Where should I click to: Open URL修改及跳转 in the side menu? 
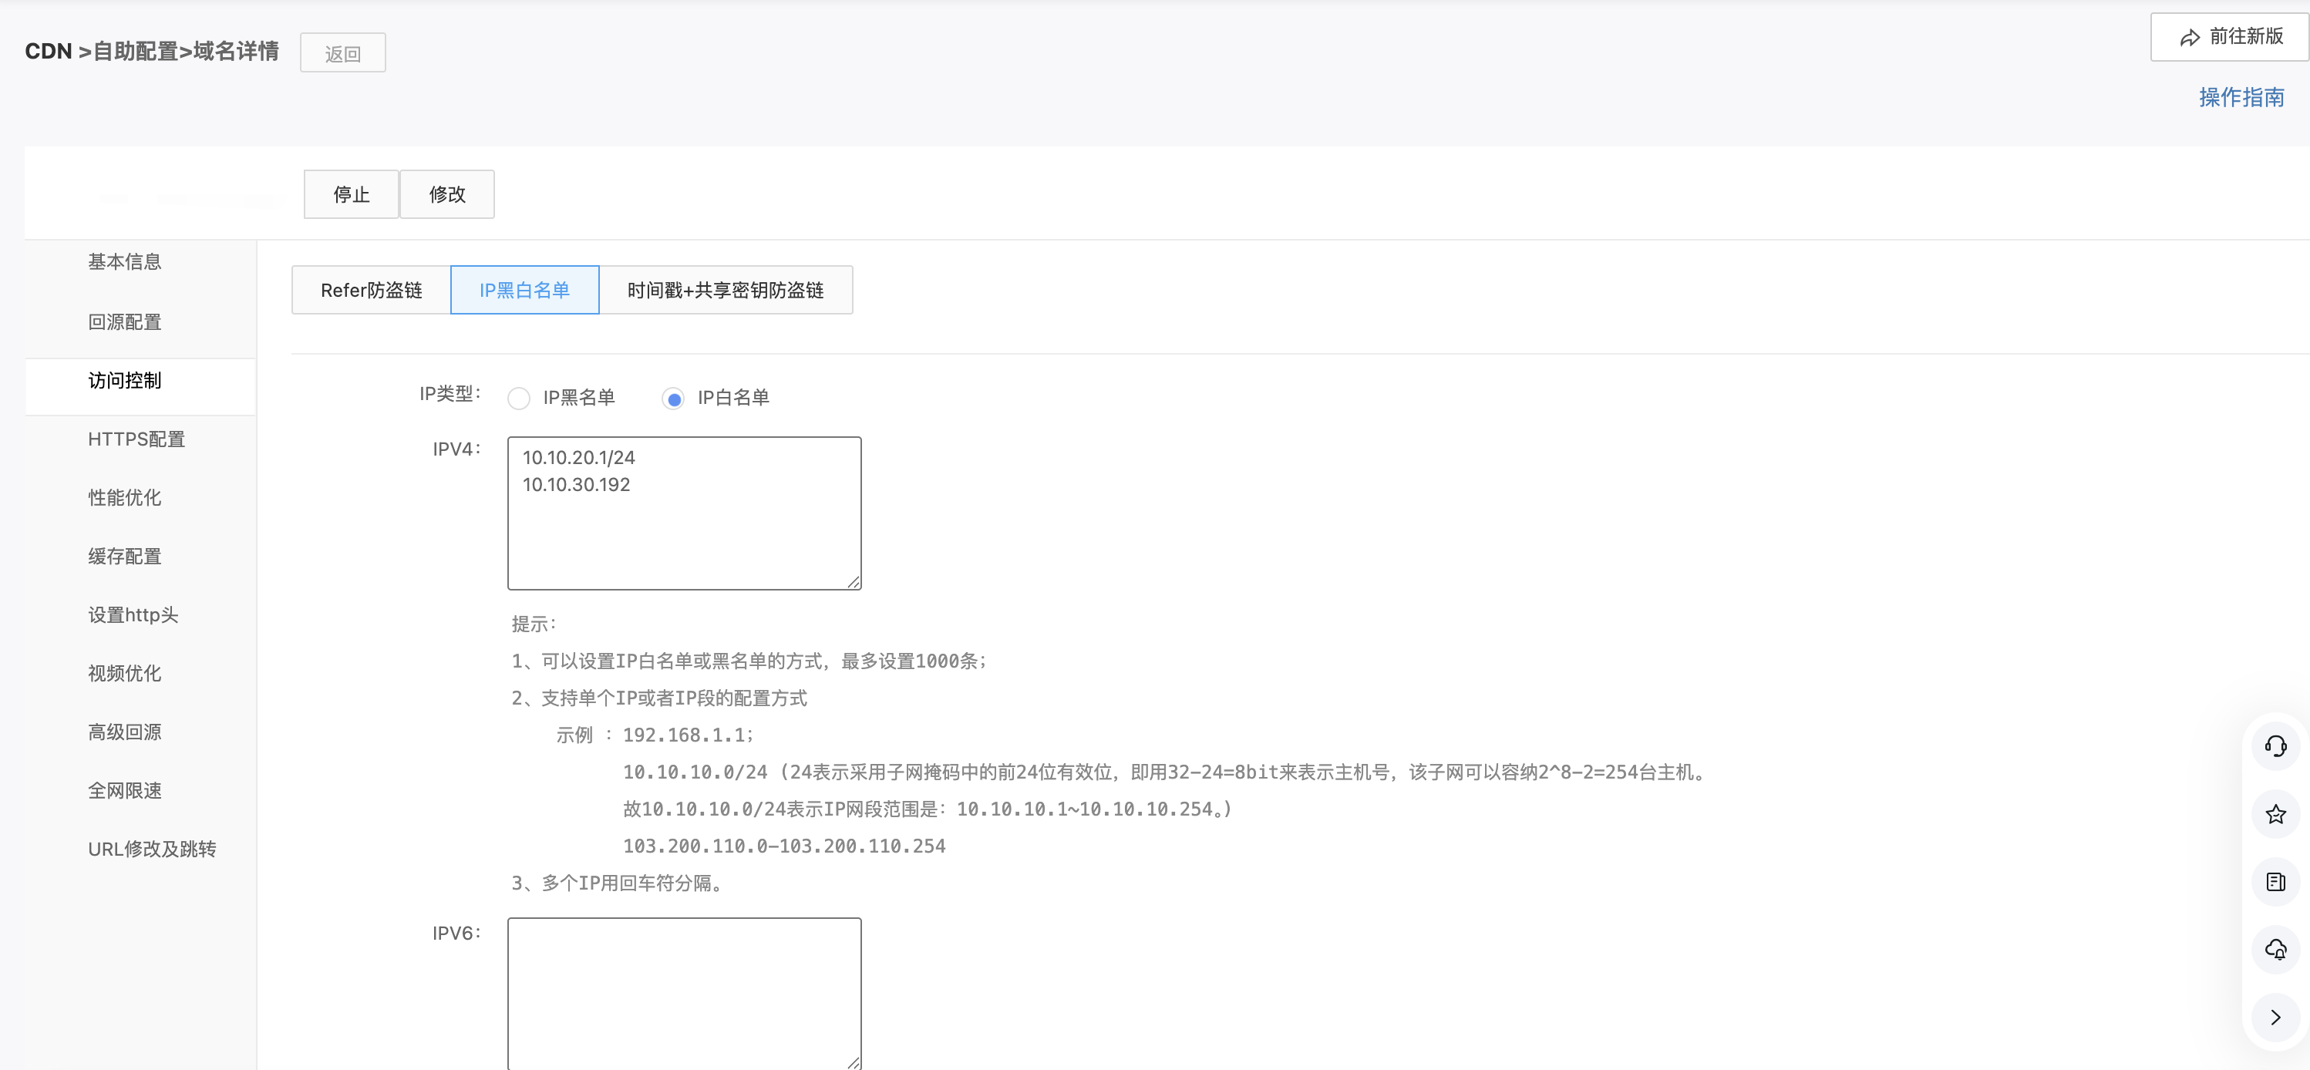point(152,849)
